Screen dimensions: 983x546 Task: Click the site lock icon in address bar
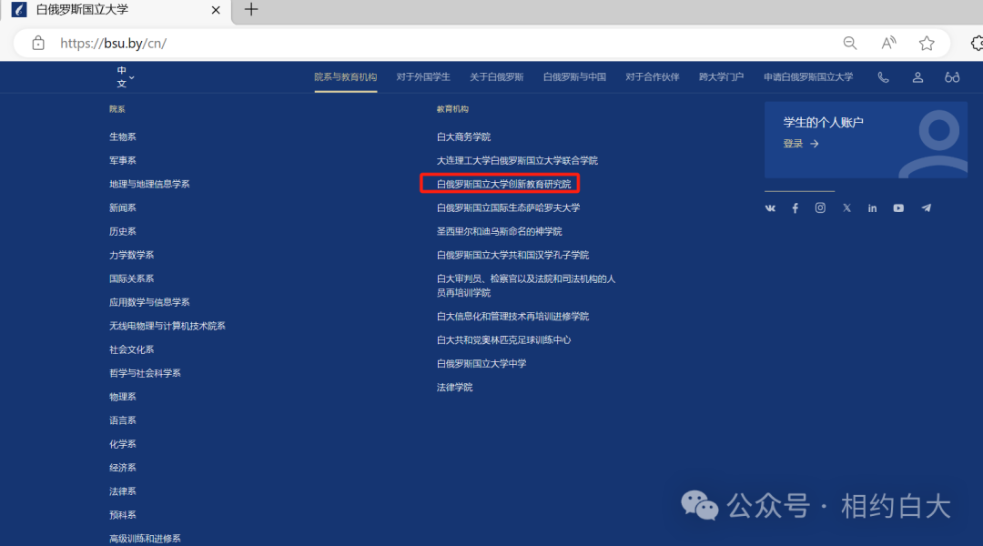38,44
